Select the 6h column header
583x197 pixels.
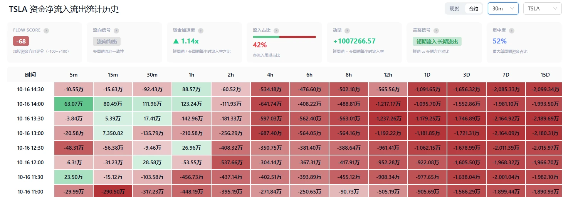click(309, 75)
